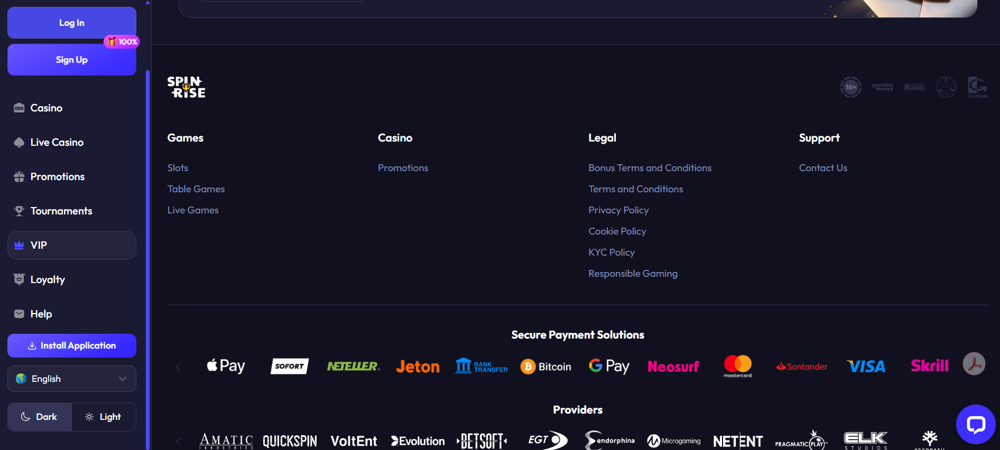
Task: Open the KYC Policy link
Action: point(612,252)
